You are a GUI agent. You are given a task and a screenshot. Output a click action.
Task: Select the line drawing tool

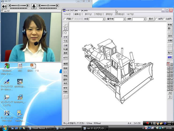pyautogui.click(x=65, y=25)
